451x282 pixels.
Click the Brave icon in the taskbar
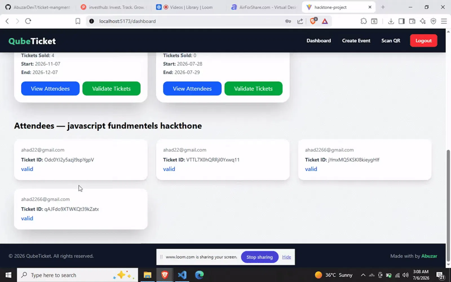(x=165, y=275)
